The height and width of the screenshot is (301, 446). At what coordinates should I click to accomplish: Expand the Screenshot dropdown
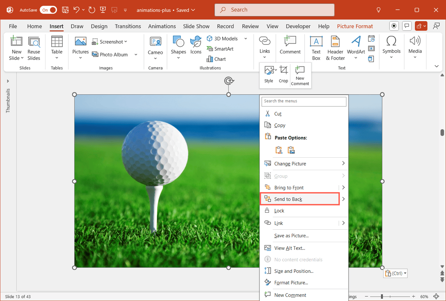(x=126, y=42)
